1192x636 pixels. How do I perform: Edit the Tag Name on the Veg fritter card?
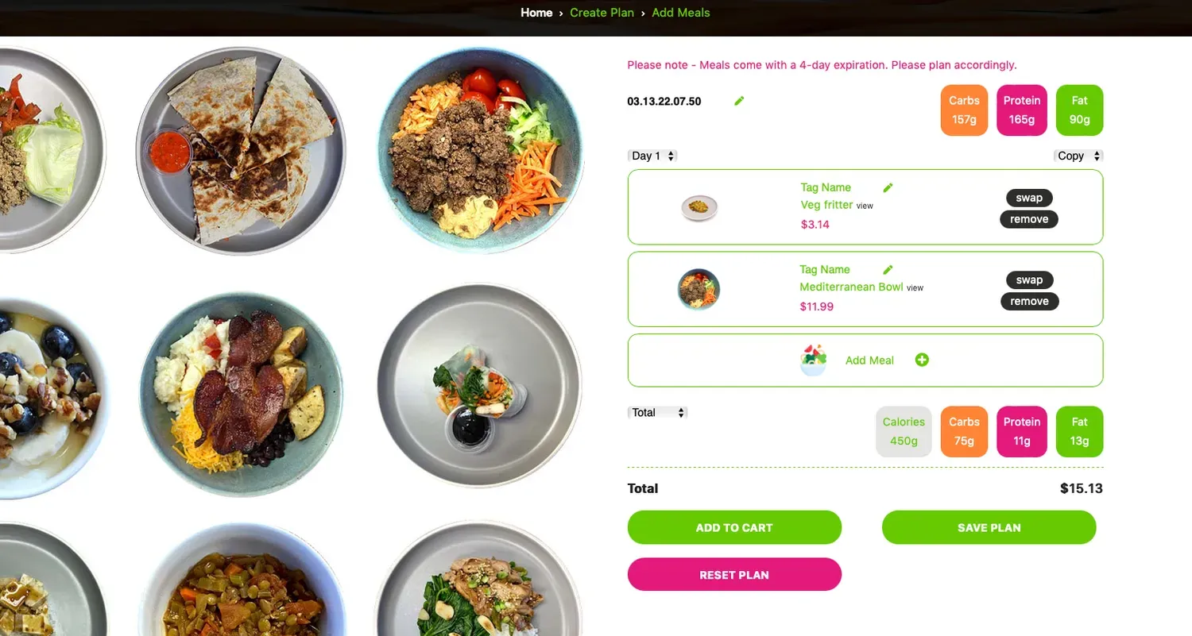click(x=888, y=187)
